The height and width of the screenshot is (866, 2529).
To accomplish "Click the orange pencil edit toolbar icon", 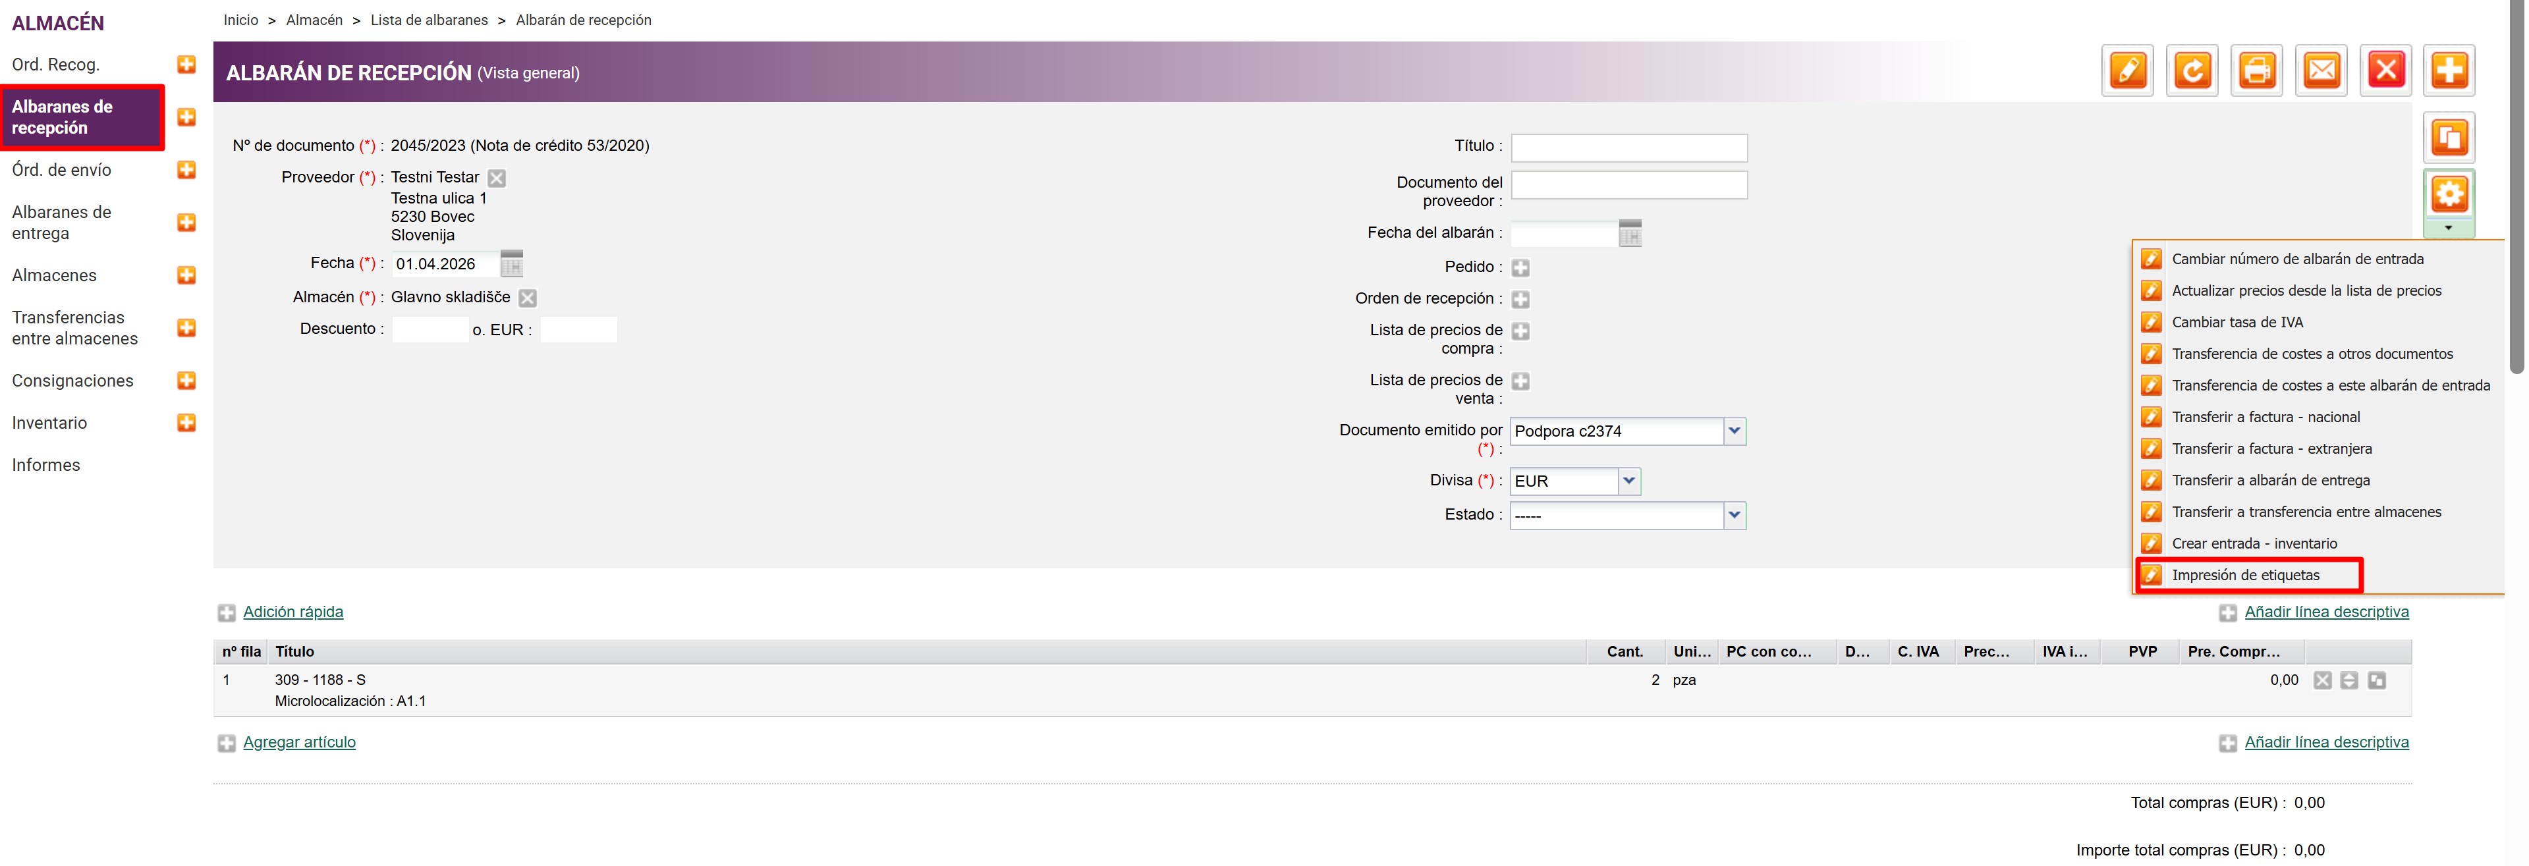I will tap(2126, 70).
